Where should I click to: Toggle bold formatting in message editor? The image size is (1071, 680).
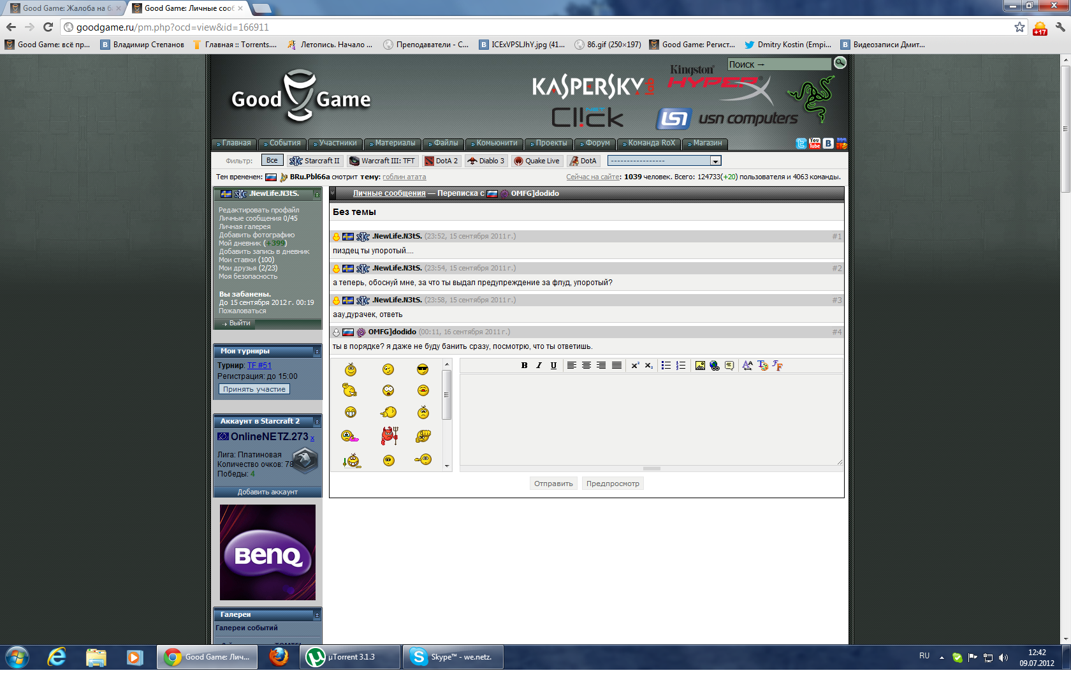(524, 366)
